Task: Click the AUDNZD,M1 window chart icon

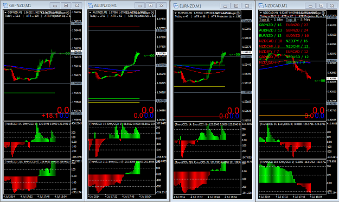Action: coord(90,5)
